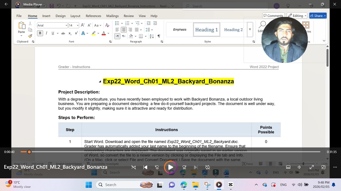Switch to the Design tab
This screenshot has height=191, width=341.
(x=60, y=16)
